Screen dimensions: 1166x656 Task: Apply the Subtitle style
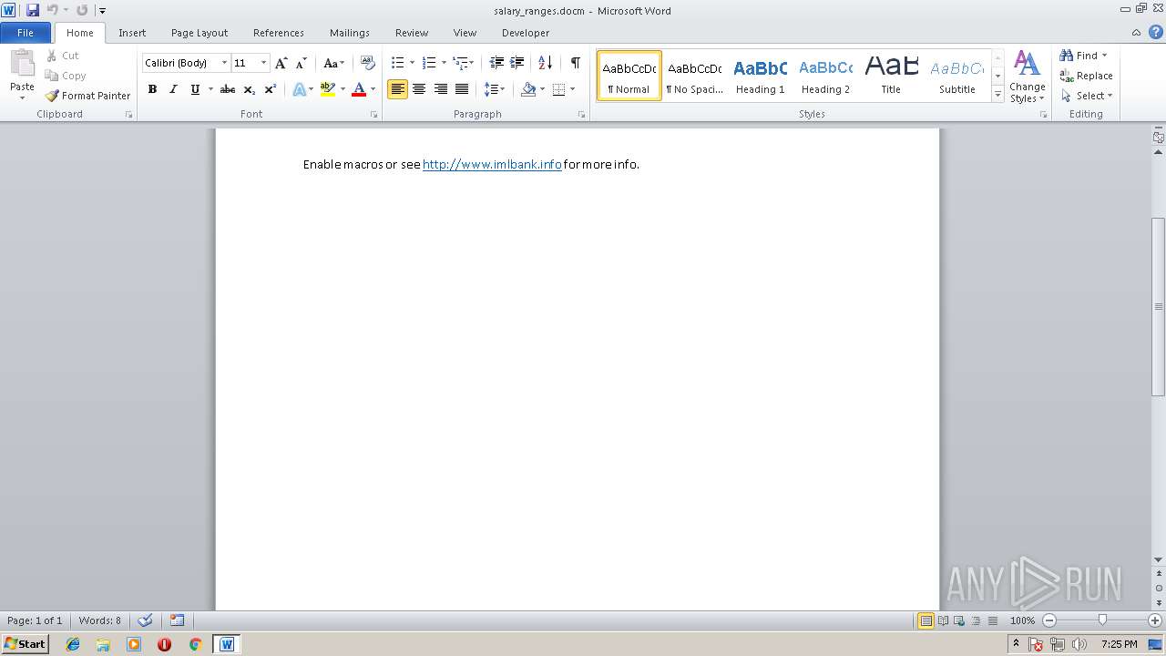(x=956, y=76)
